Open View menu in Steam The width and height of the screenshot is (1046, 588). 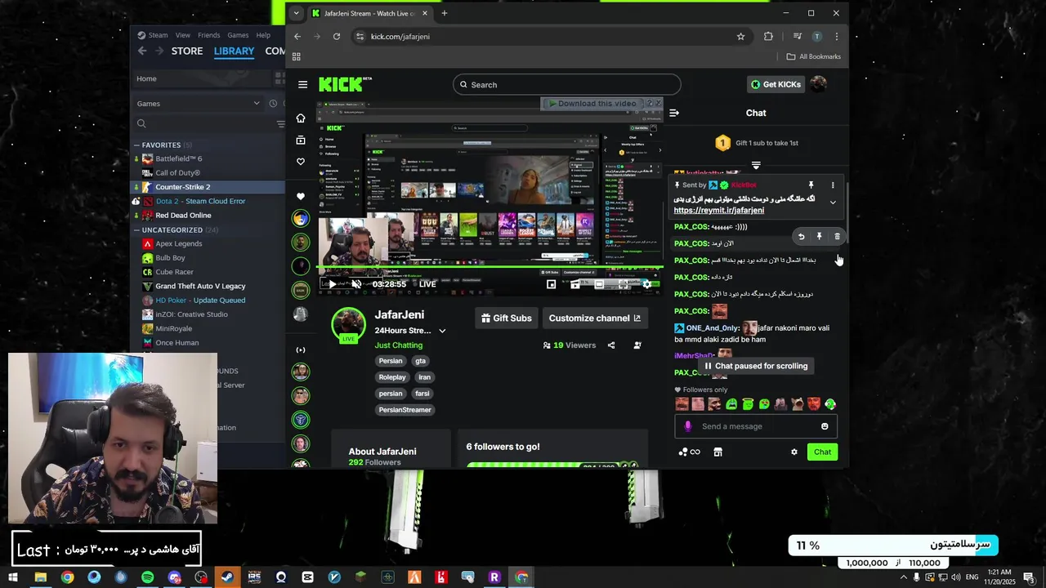click(x=183, y=35)
